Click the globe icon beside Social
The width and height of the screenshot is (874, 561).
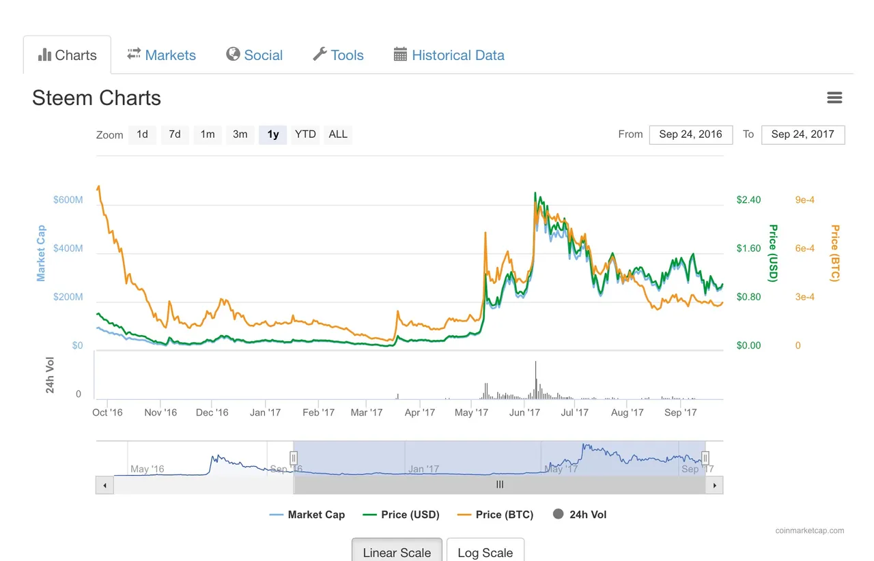coord(233,54)
